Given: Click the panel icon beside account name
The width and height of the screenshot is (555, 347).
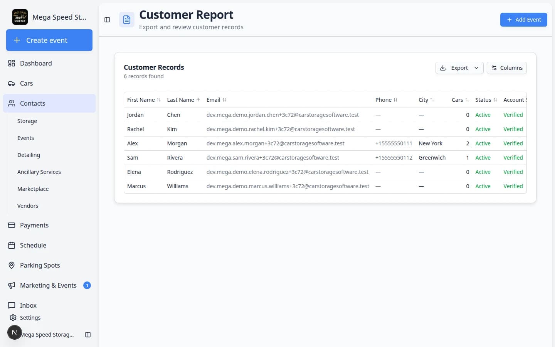Looking at the screenshot, I should (x=88, y=335).
